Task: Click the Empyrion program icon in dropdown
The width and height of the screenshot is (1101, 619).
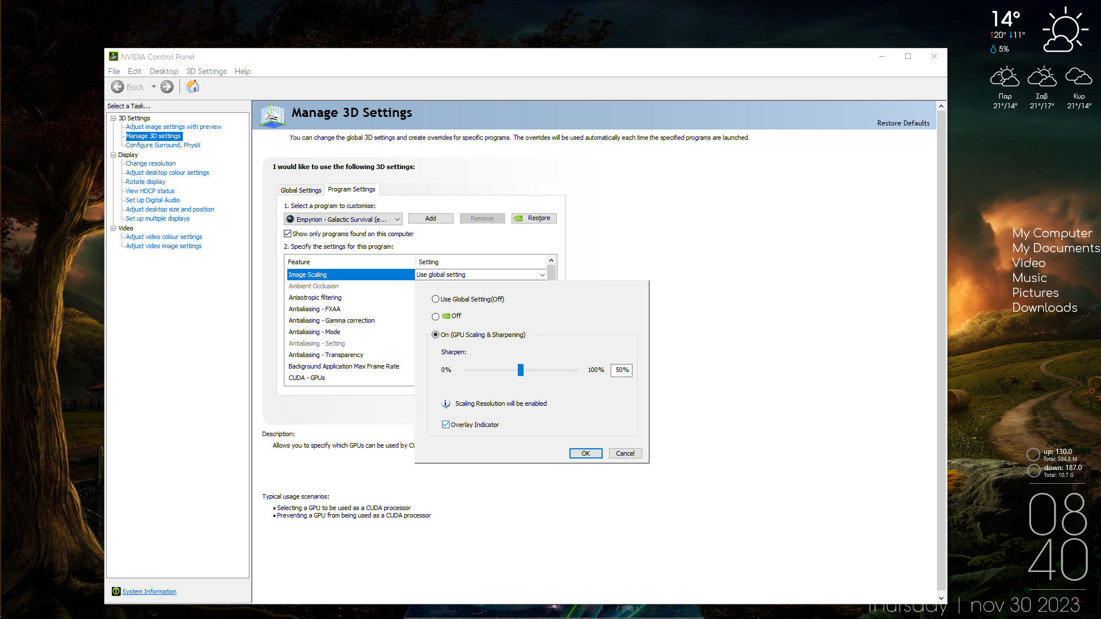Action: (x=290, y=219)
